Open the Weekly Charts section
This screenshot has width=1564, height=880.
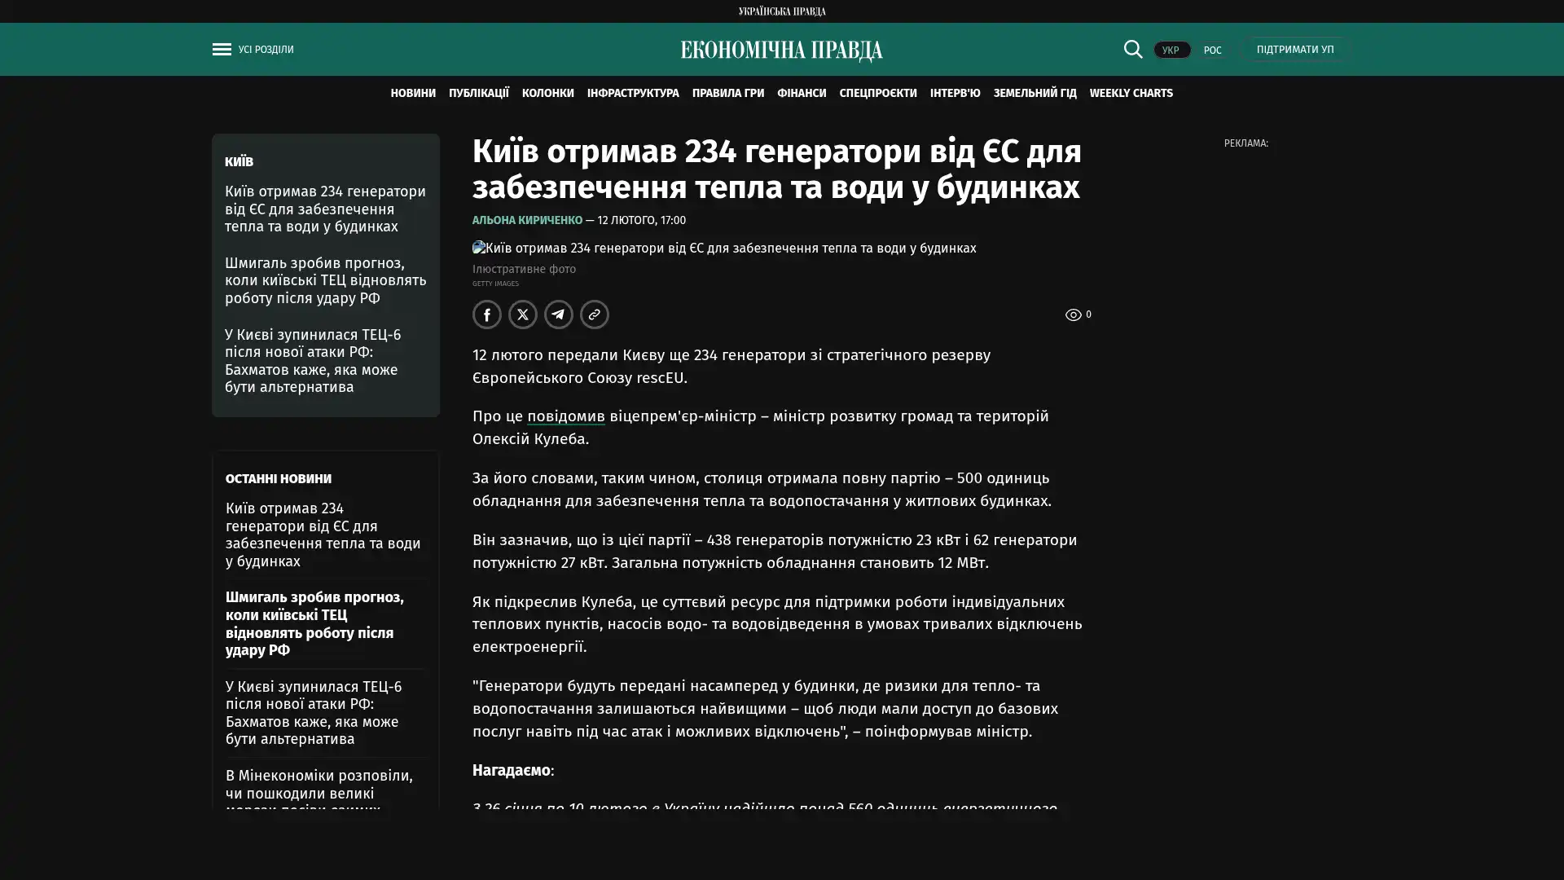click(x=1131, y=93)
